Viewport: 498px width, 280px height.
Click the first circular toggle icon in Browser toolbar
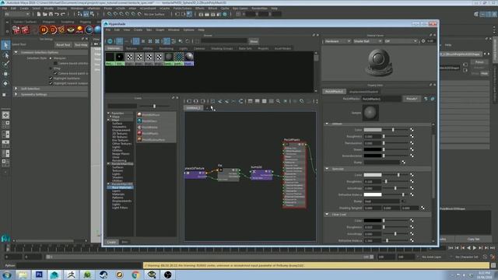tap(110, 41)
